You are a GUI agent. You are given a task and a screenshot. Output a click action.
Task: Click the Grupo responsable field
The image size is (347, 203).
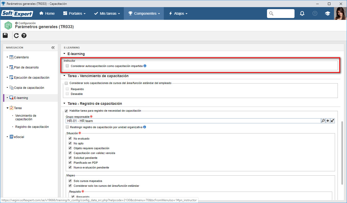tap(193, 121)
